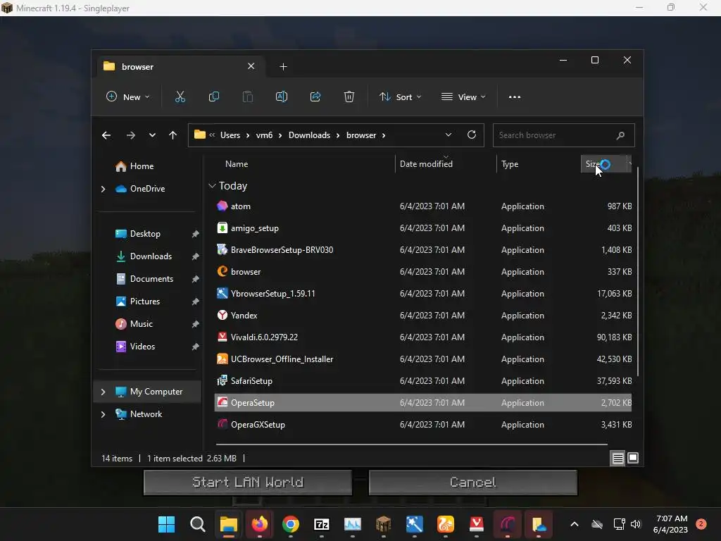This screenshot has width=721, height=541.
Task: Click the search magnifier in Search browser box
Action: tap(620, 135)
